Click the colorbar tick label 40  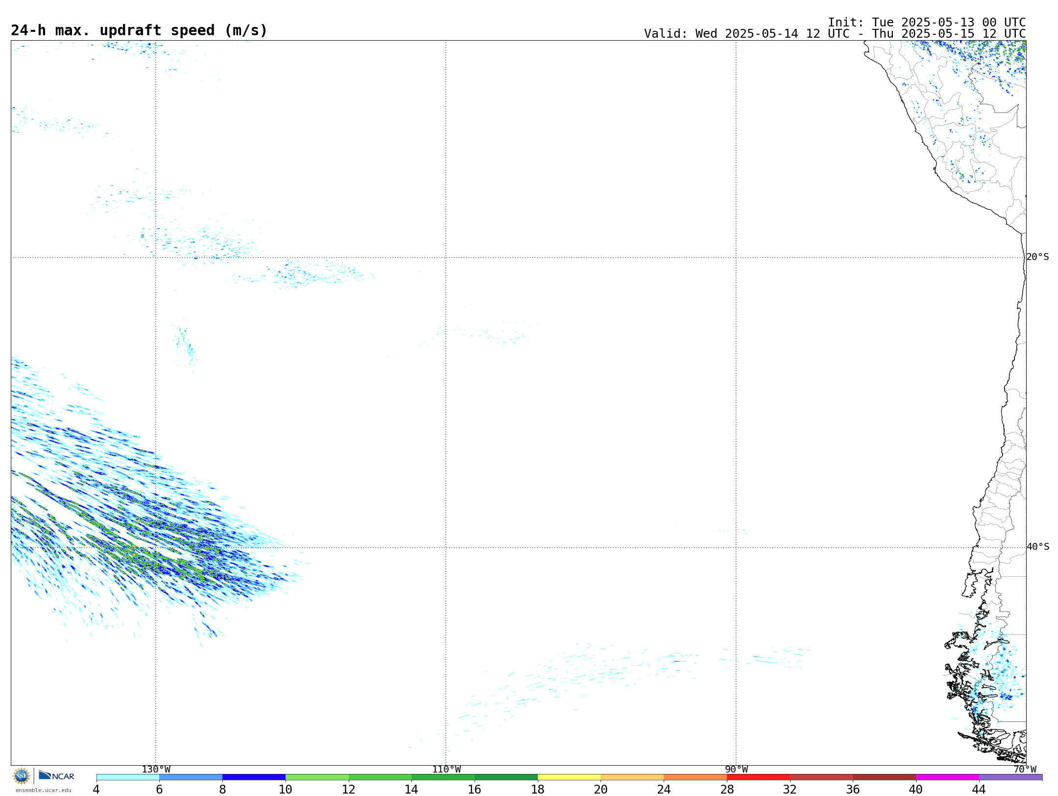[916, 789]
